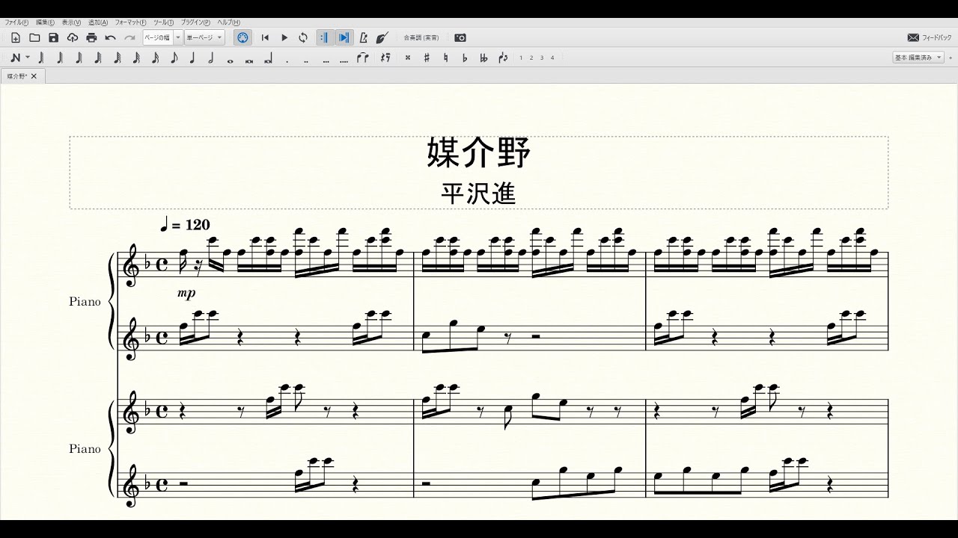
Task: Save the score with the floppy disk icon
Action: [x=53, y=37]
